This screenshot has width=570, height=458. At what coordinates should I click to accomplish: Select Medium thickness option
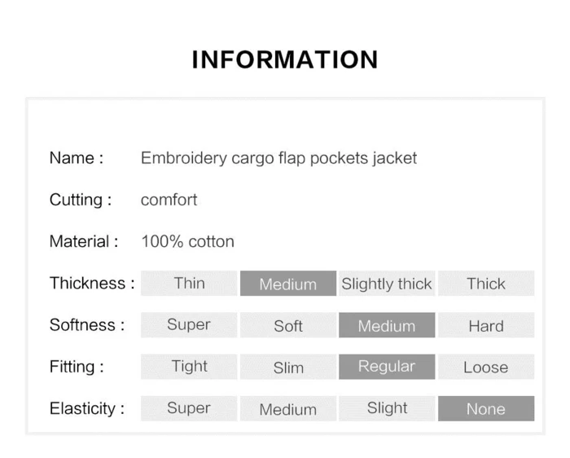[287, 284]
